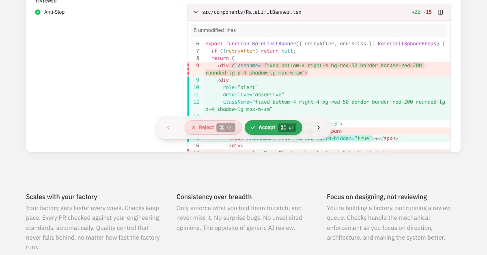
Task: Select the Anti-Slop reviewed check
Action: (x=54, y=12)
